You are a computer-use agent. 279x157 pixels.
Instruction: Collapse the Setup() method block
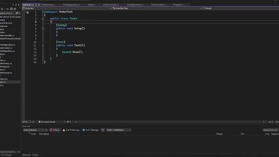pyautogui.click(x=43, y=28)
